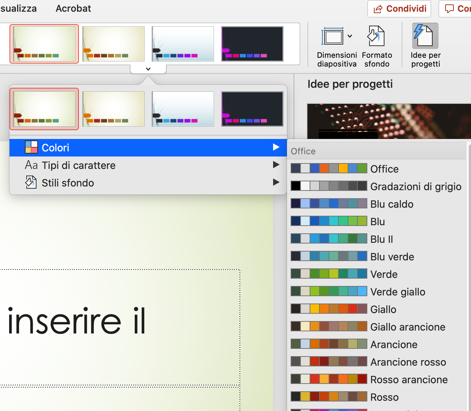Choose the Verde giallo color scheme

click(376, 291)
